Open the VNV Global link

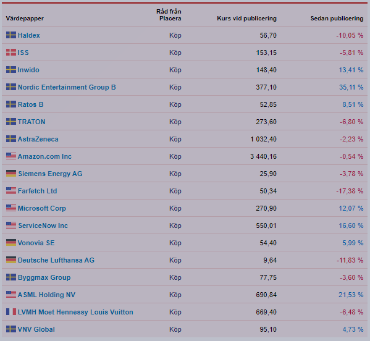36,329
